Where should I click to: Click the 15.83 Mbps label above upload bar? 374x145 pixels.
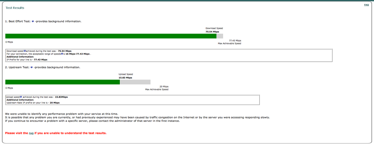coord(125,78)
